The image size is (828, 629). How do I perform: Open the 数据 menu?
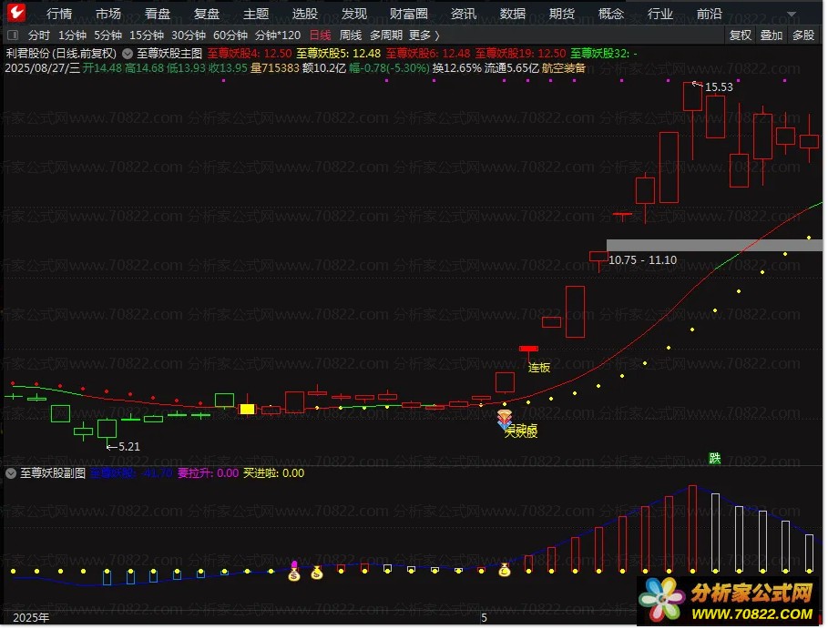coord(513,14)
